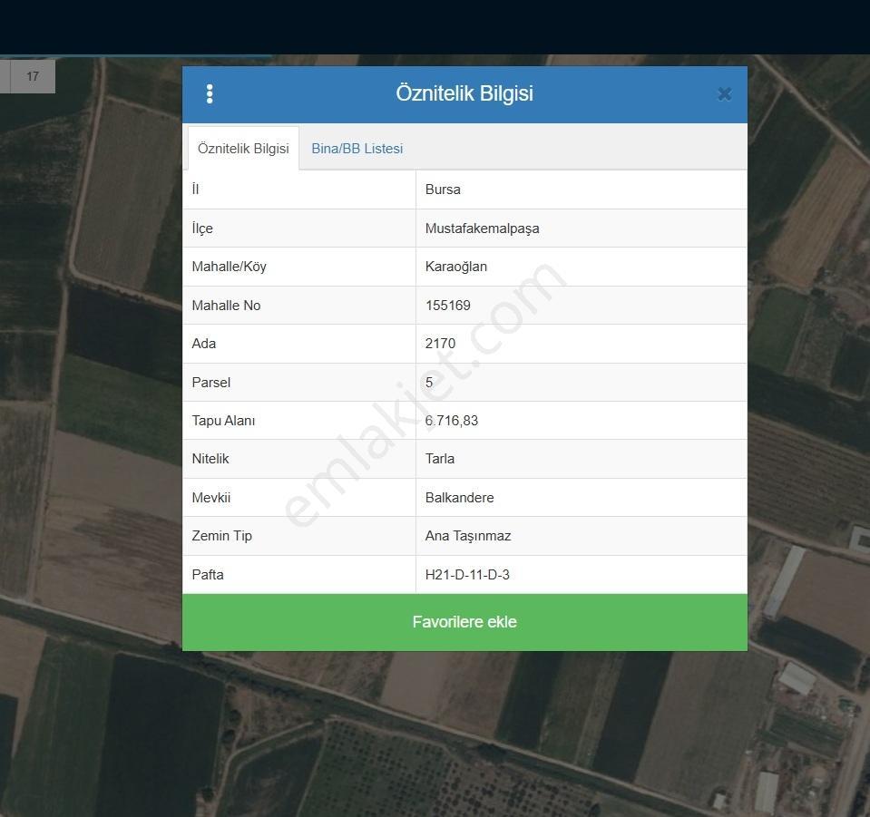
Task: Click the Ada row label
Action: point(203,344)
